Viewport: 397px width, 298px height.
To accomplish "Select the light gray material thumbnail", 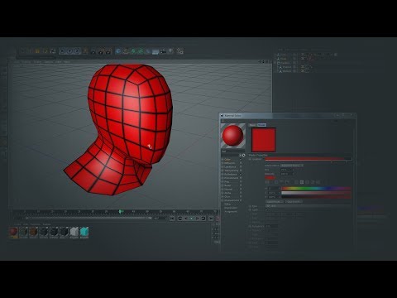I will tap(74, 233).
